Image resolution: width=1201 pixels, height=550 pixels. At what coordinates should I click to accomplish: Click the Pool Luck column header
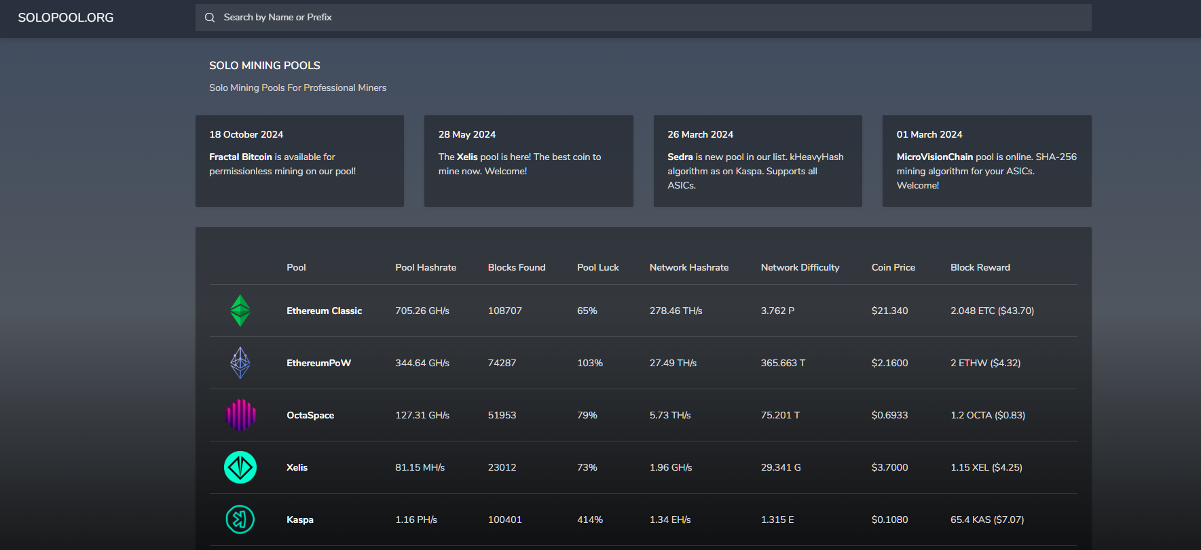598,267
